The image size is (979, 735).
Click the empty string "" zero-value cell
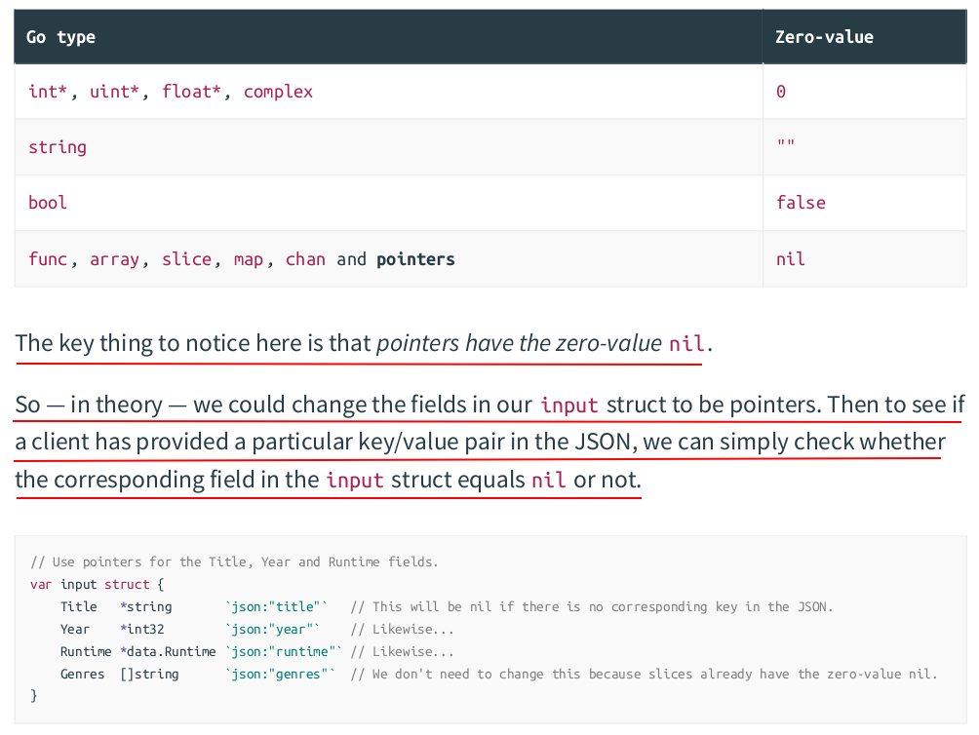[x=785, y=147]
